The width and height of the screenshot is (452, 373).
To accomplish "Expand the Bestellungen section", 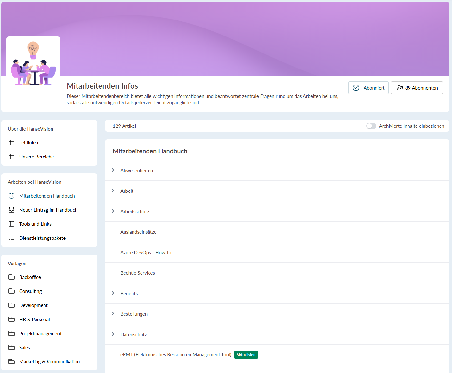I will click(113, 313).
